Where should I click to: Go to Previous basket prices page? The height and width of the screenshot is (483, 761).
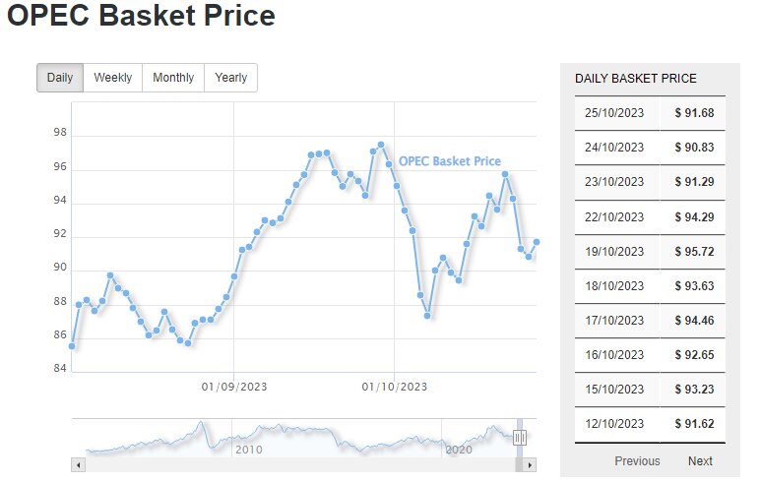637,460
